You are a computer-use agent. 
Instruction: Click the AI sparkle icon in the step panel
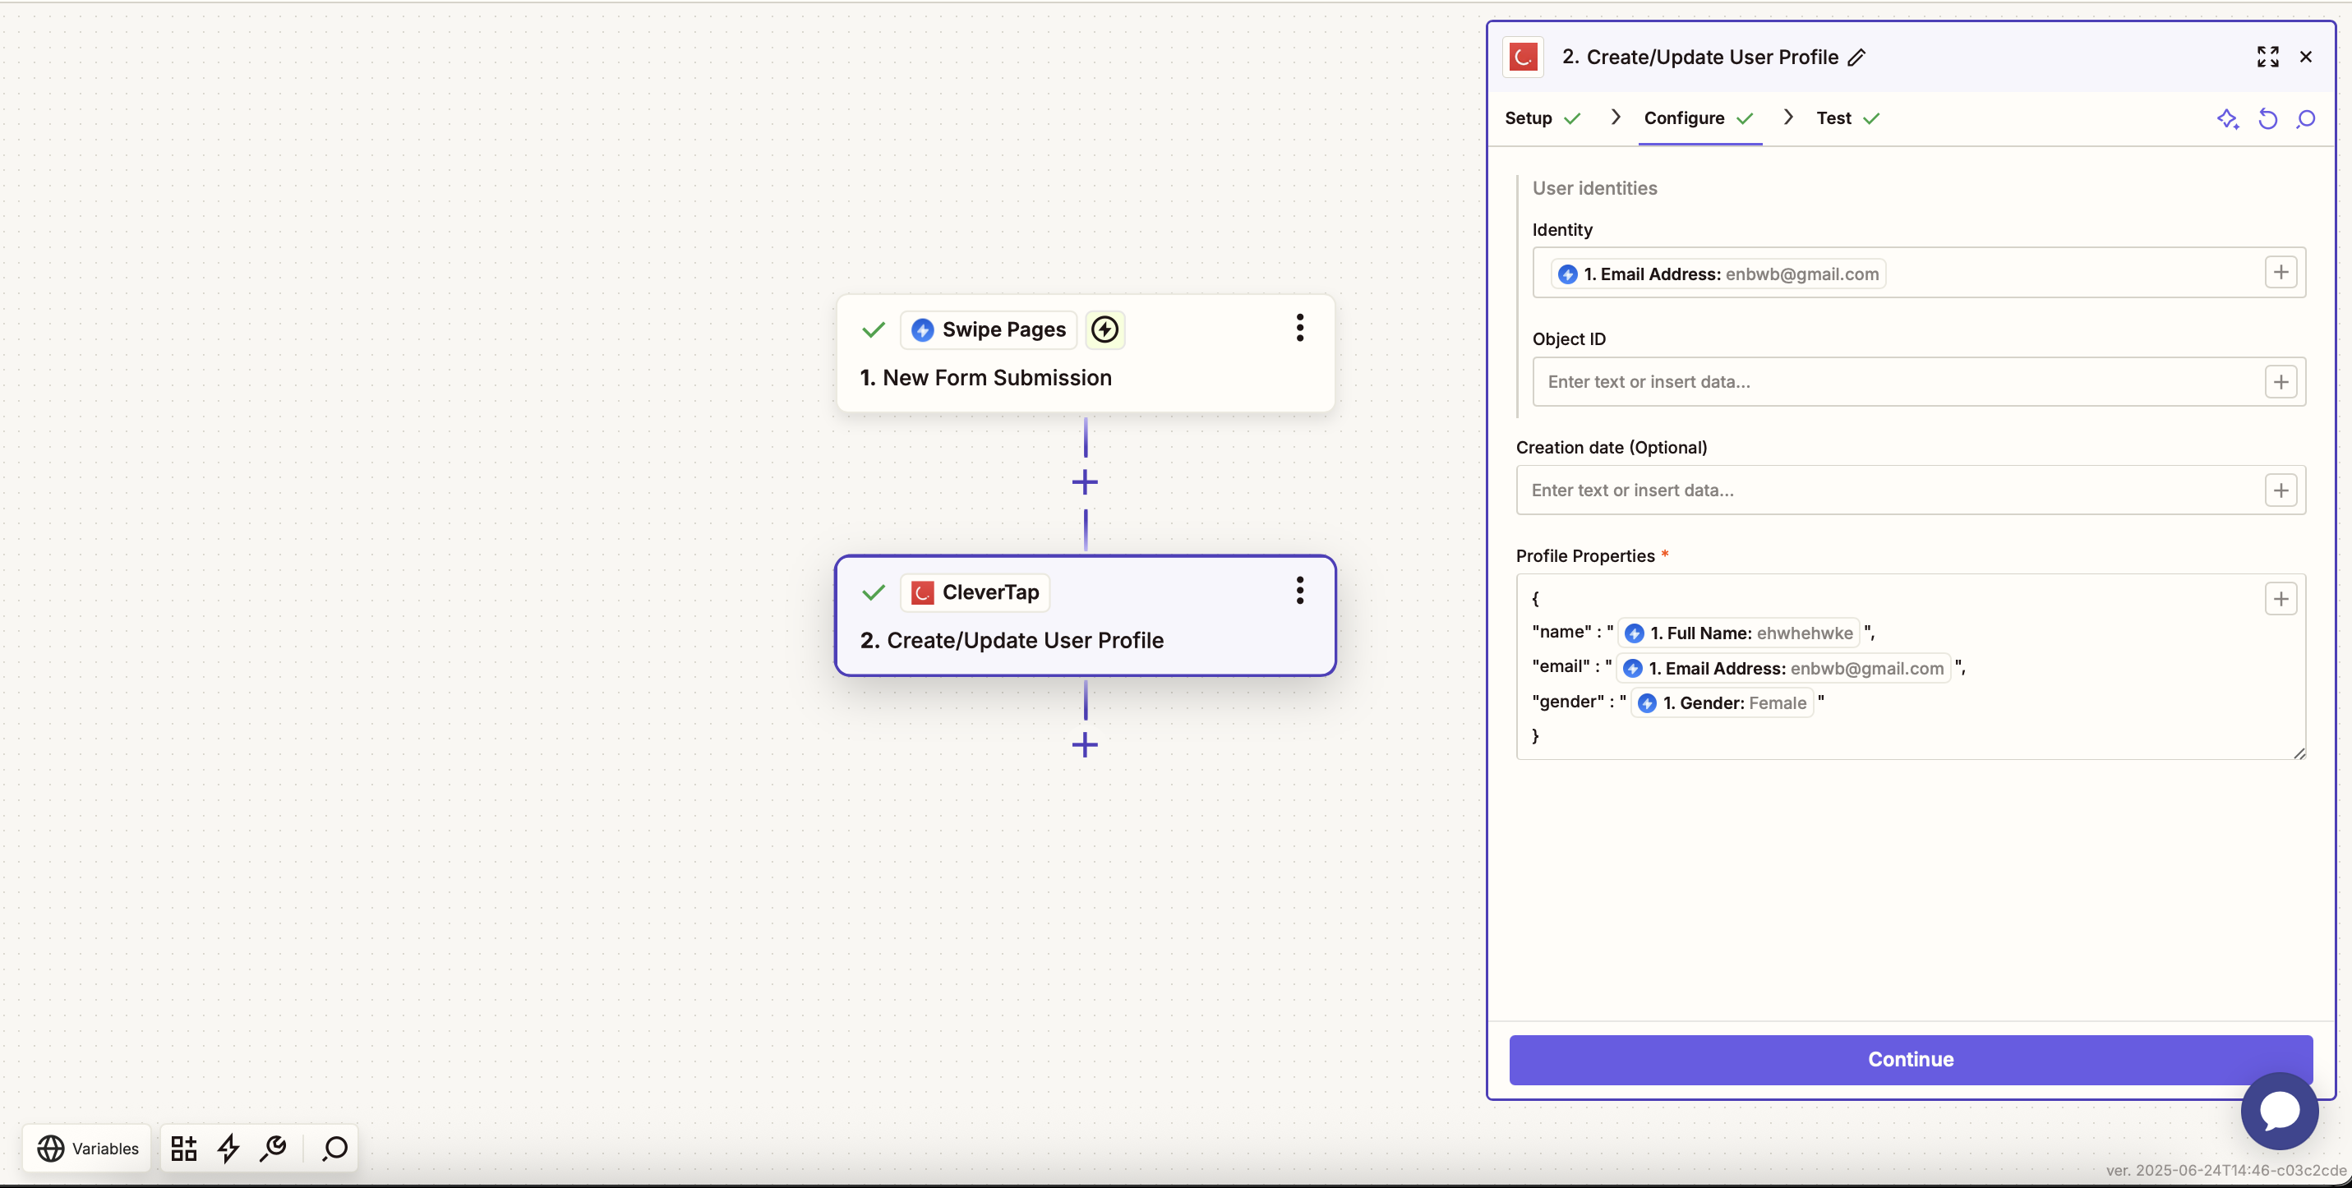(x=2228, y=118)
